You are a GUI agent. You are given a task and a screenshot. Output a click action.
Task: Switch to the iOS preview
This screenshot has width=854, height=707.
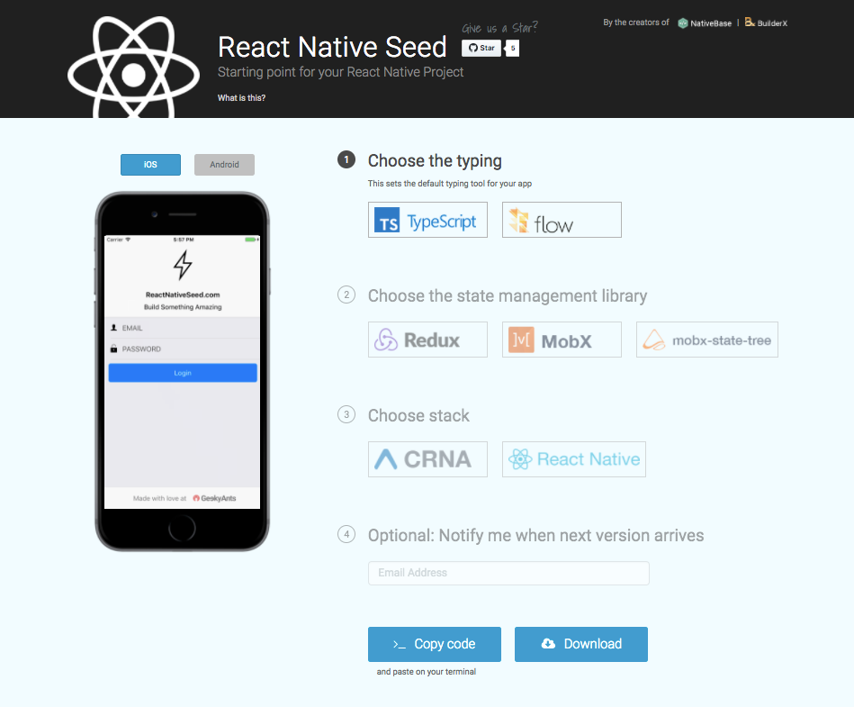[150, 164]
